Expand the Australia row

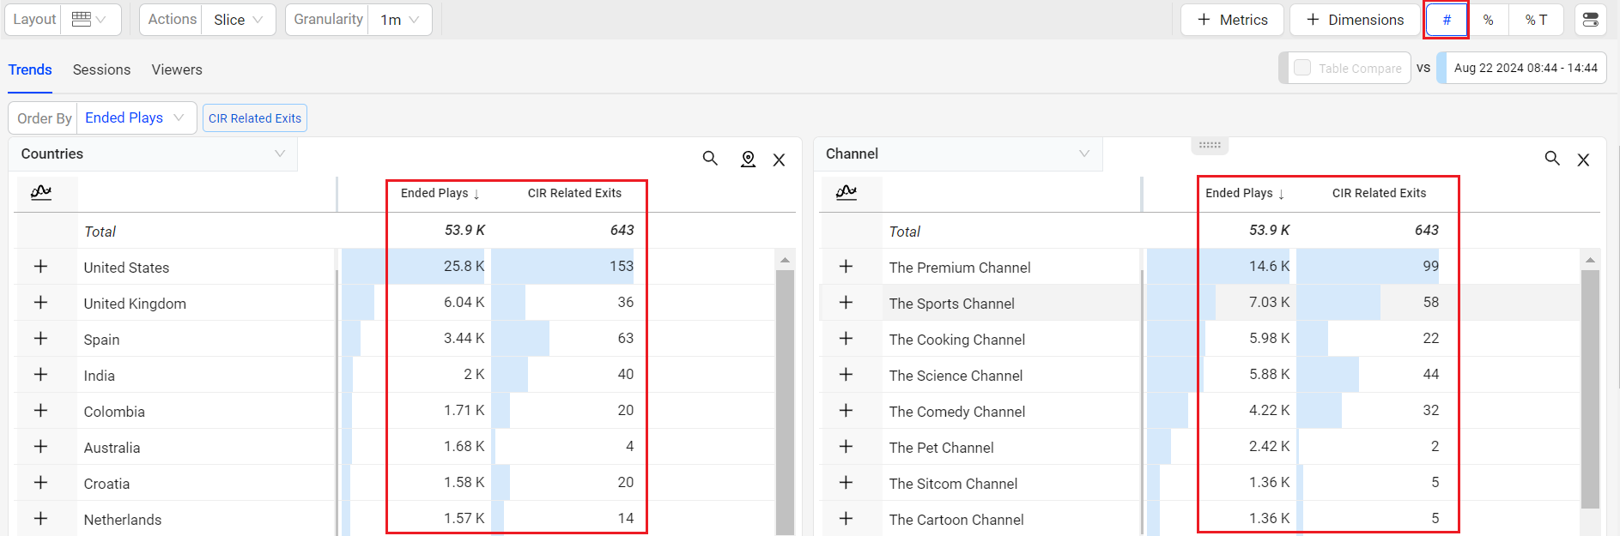[x=40, y=447]
